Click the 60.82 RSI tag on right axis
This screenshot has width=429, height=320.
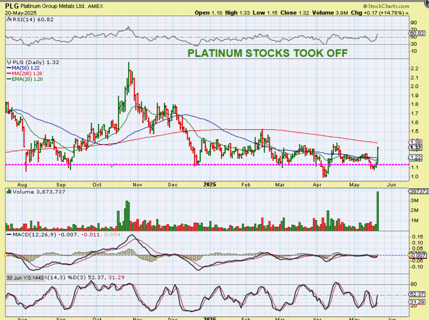click(417, 33)
